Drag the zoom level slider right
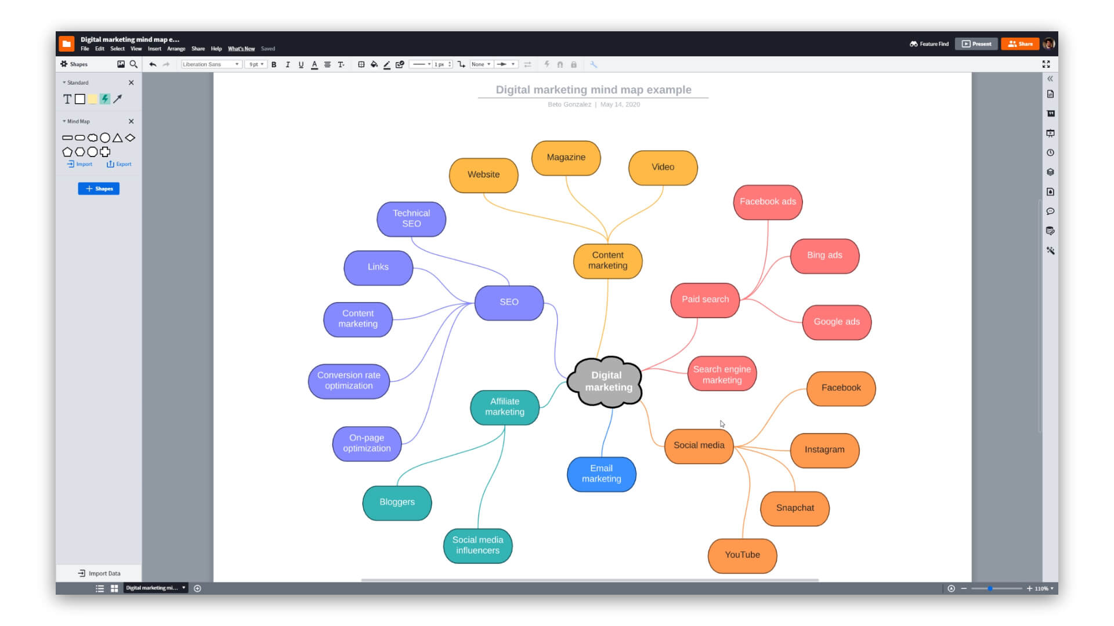This screenshot has width=1114, height=626. coord(992,588)
